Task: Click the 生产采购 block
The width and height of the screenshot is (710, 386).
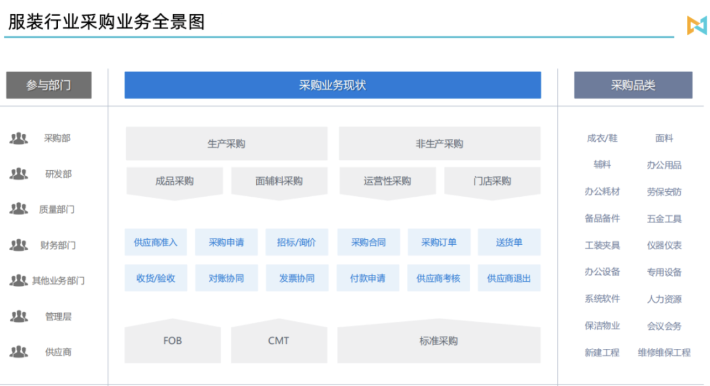Action: 227,143
